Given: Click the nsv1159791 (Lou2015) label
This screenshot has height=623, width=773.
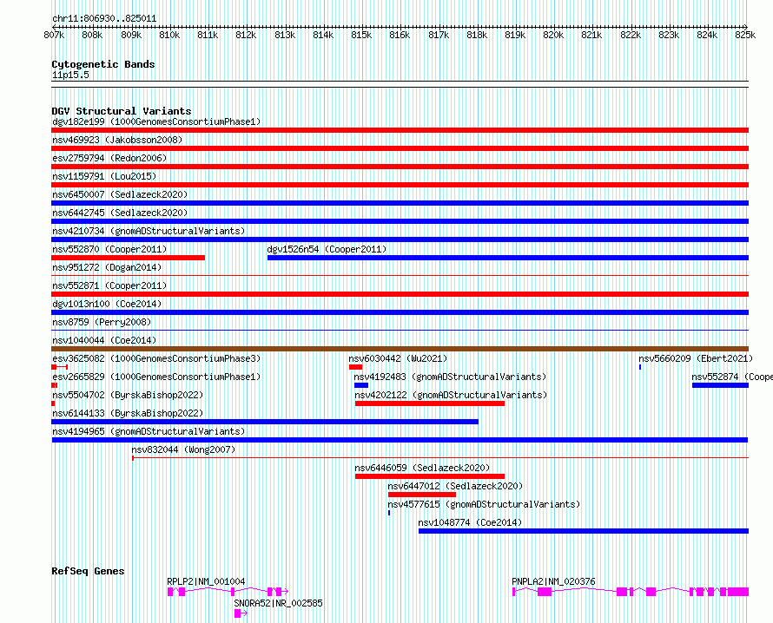Looking at the screenshot, I should pyautogui.click(x=104, y=176).
